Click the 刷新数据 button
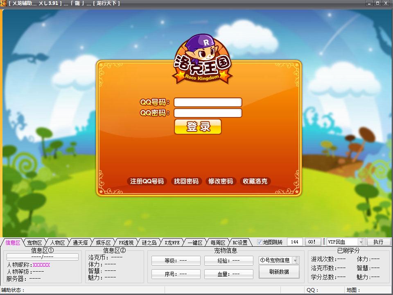 [279, 272]
